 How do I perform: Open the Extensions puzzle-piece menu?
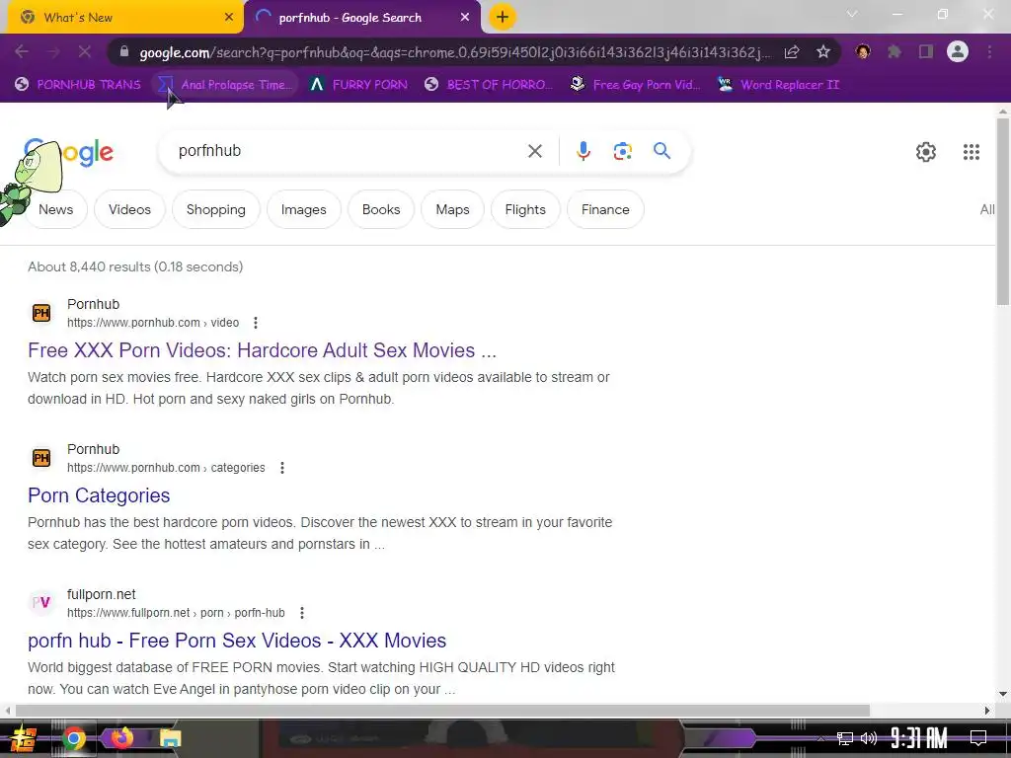(x=894, y=51)
